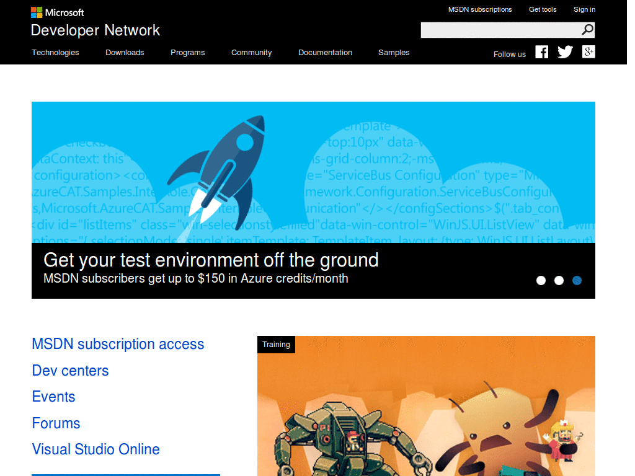
Task: Click inside the search text box
Action: click(499, 30)
